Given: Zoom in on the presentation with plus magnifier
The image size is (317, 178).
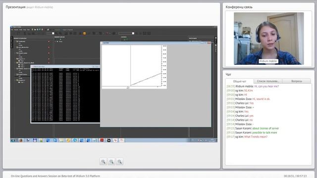Looking at the screenshot, I should (103, 162).
